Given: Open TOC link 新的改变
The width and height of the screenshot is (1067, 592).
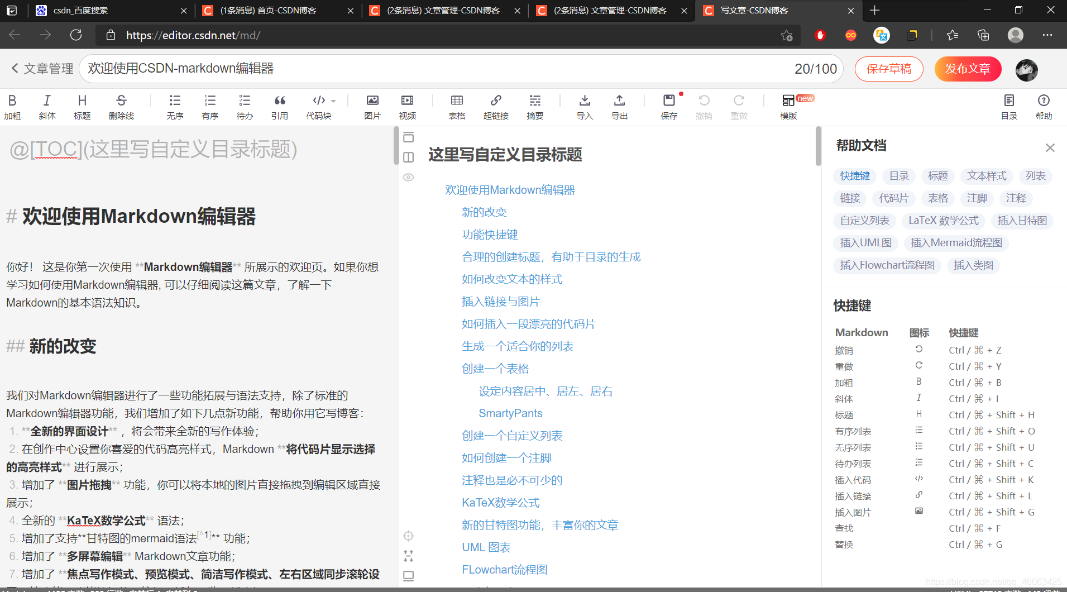Looking at the screenshot, I should point(484,212).
